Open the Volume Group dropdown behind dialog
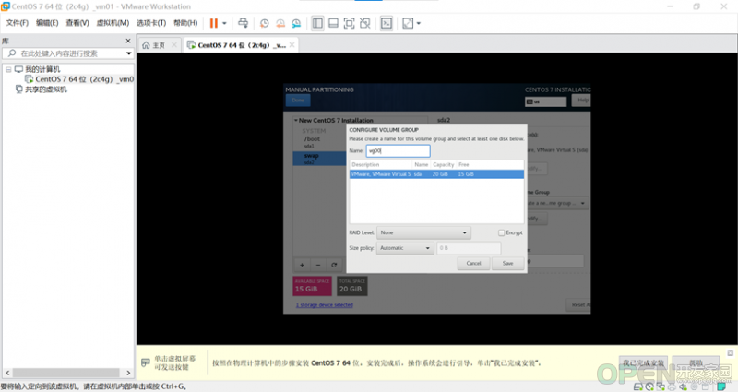 (557, 203)
